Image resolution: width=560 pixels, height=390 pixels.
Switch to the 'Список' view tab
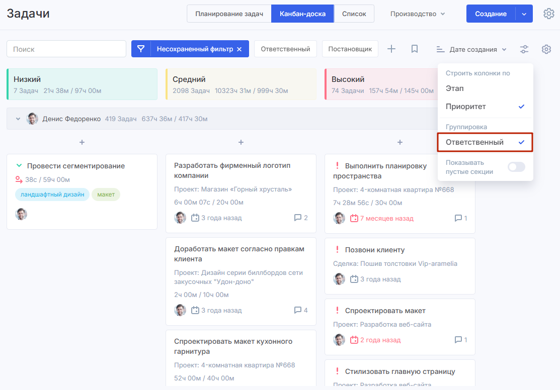(x=354, y=14)
